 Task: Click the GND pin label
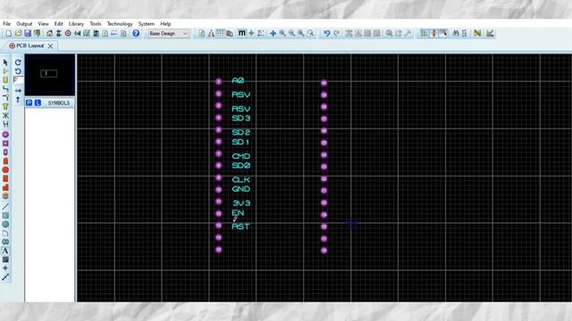pos(241,189)
